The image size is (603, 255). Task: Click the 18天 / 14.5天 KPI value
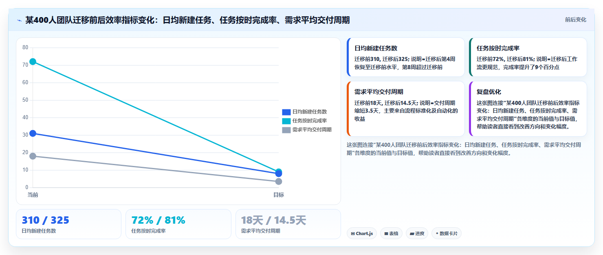(x=273, y=220)
